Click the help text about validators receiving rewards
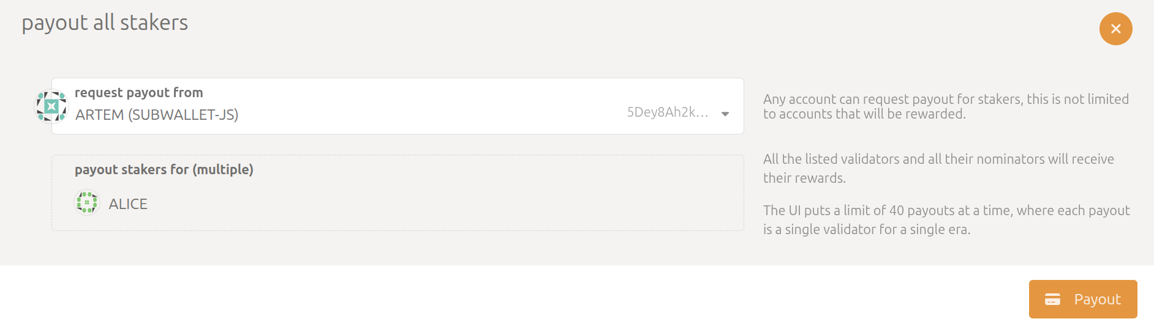The image size is (1154, 327). point(938,168)
